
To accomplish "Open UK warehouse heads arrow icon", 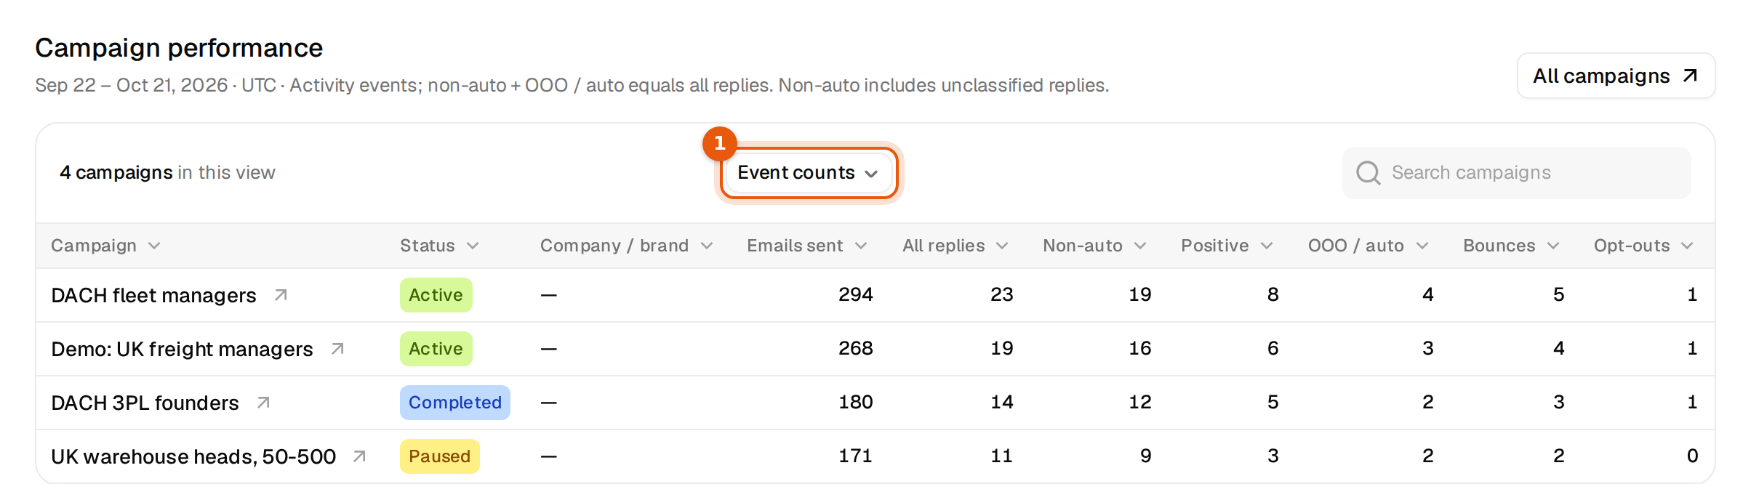I will [359, 456].
